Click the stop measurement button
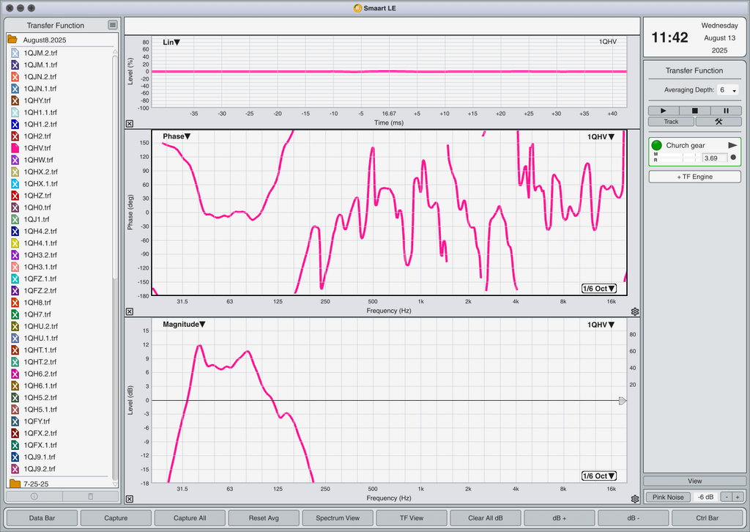The height and width of the screenshot is (532, 750). pyautogui.click(x=694, y=111)
